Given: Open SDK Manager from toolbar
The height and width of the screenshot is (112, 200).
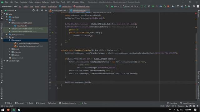Looking at the screenshot, I should coord(189,6).
